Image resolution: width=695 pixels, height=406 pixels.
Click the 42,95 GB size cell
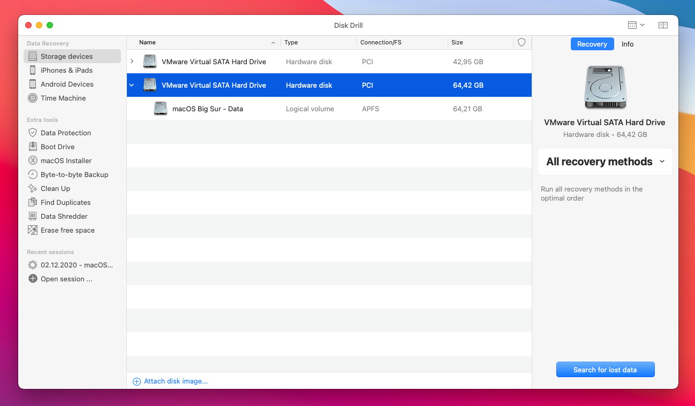click(x=468, y=62)
